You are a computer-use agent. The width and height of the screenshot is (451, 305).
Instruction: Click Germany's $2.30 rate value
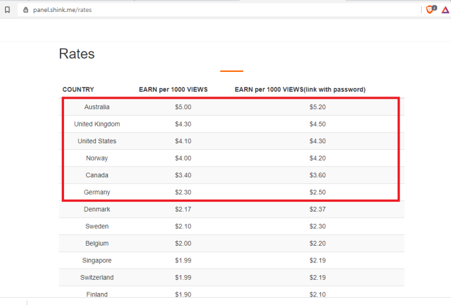click(x=183, y=192)
